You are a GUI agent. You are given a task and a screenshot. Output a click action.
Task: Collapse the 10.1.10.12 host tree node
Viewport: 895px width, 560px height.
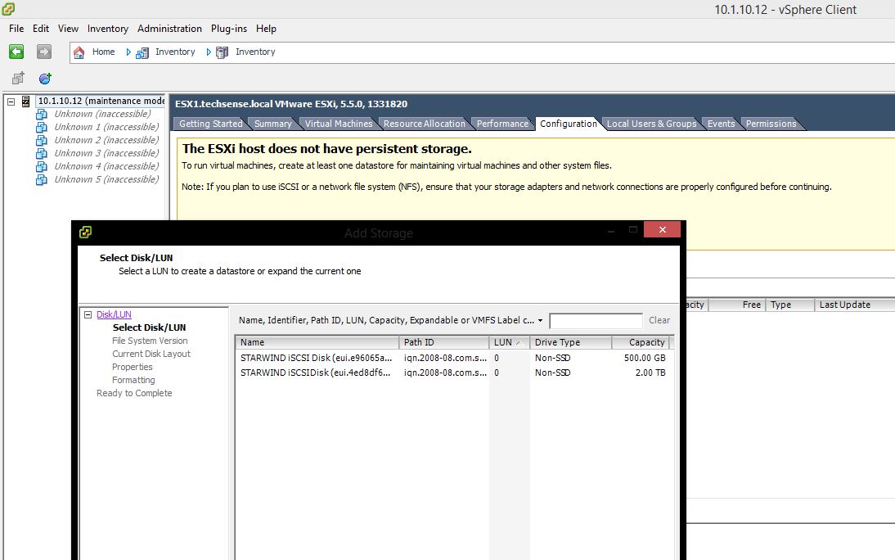[11, 102]
